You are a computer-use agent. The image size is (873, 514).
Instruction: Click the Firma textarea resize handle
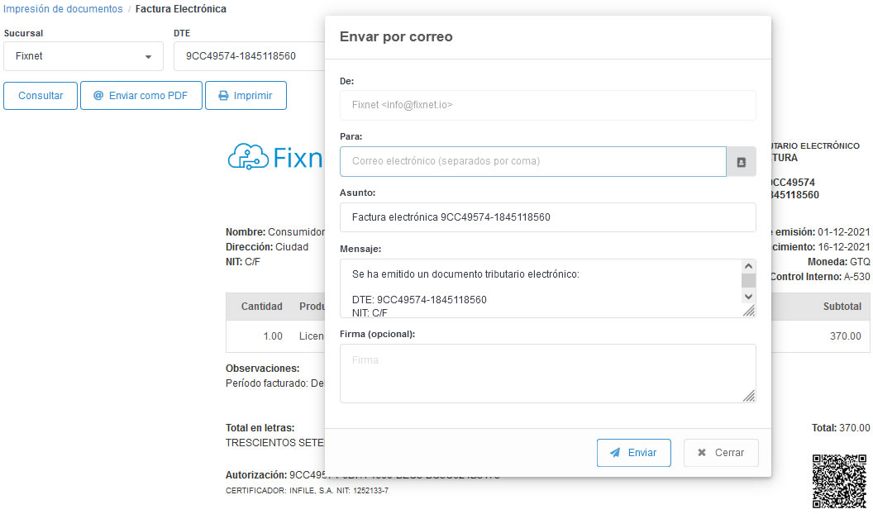click(749, 397)
